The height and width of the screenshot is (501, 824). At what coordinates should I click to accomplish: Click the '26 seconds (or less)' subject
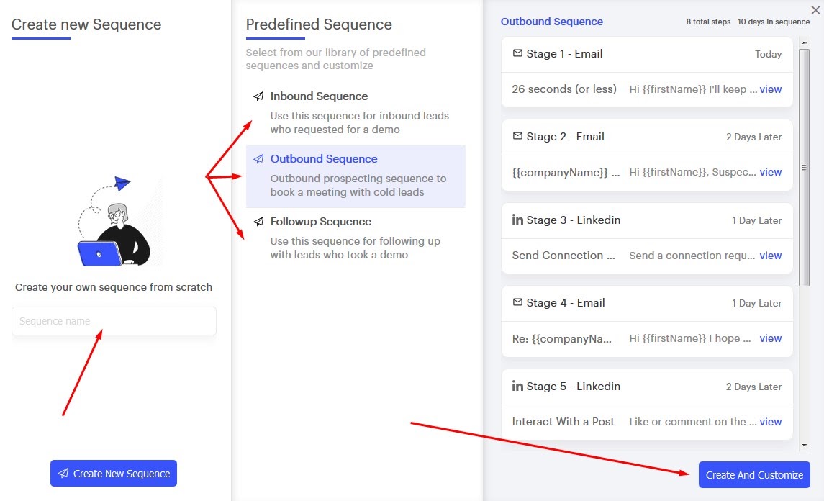point(564,89)
